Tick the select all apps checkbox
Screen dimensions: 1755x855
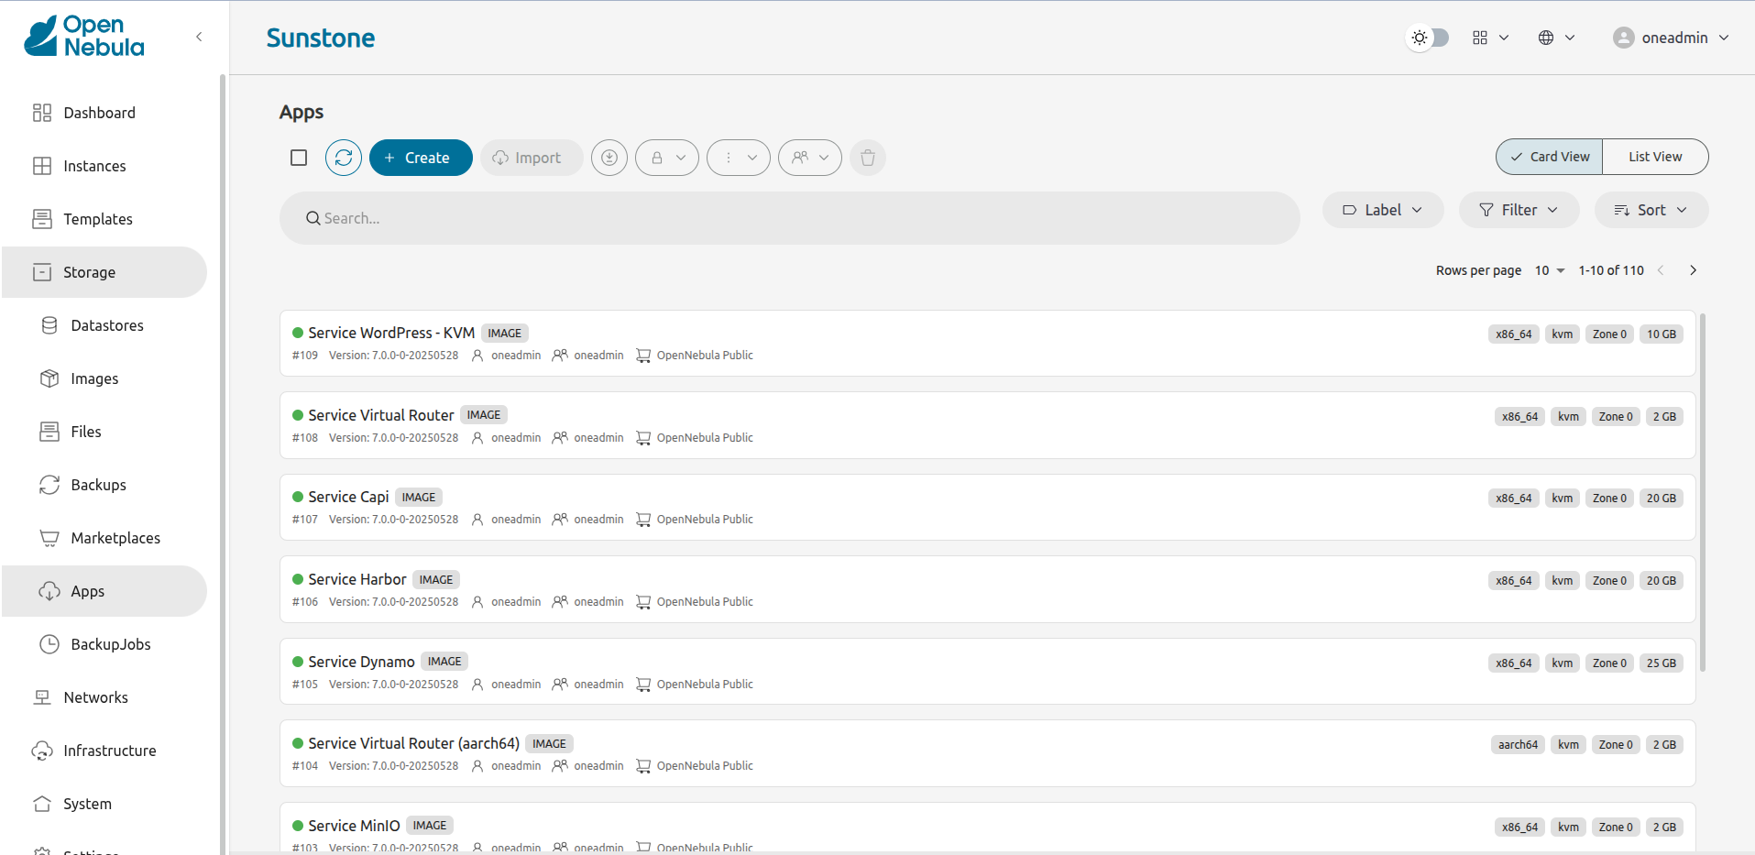[299, 158]
